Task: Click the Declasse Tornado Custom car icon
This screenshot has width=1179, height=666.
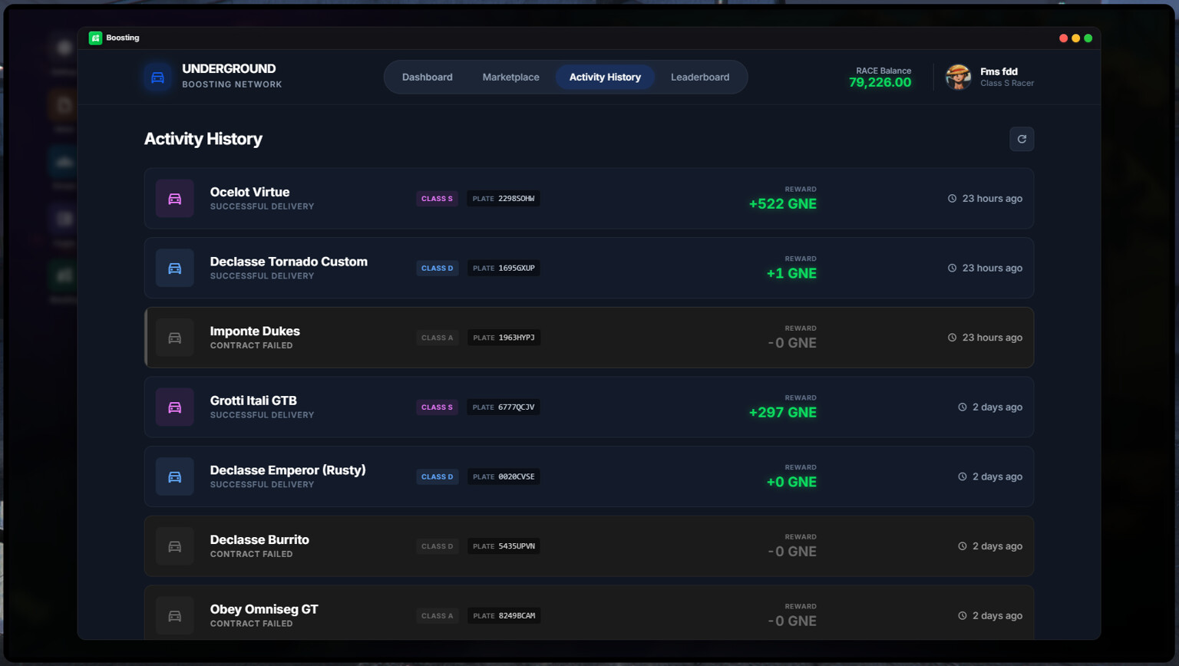Action: [x=175, y=269]
